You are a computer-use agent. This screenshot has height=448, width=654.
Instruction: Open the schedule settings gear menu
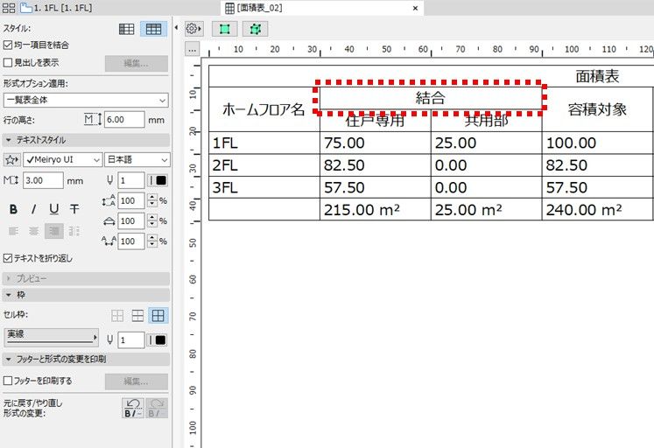193,29
